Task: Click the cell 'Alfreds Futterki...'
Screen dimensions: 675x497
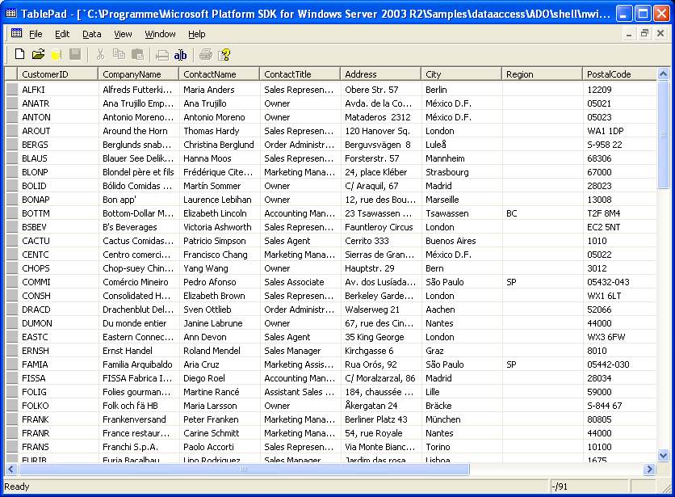Action: (137, 90)
